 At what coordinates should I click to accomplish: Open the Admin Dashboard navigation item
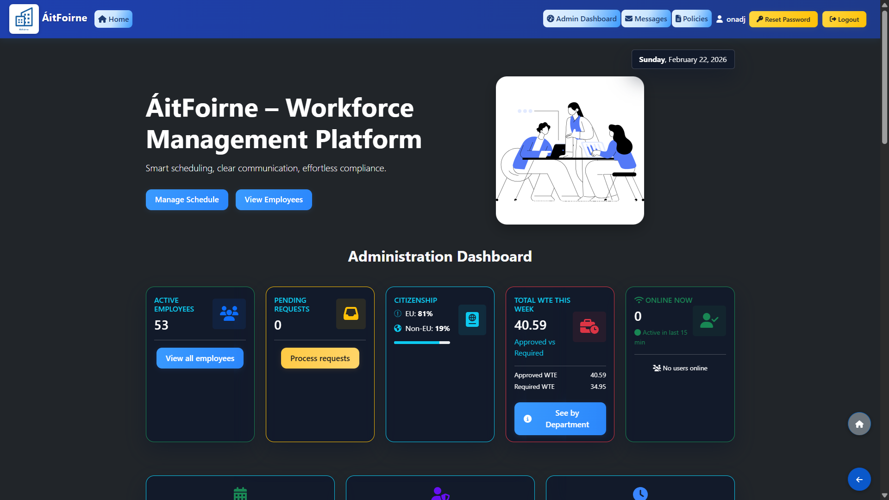[x=582, y=19]
